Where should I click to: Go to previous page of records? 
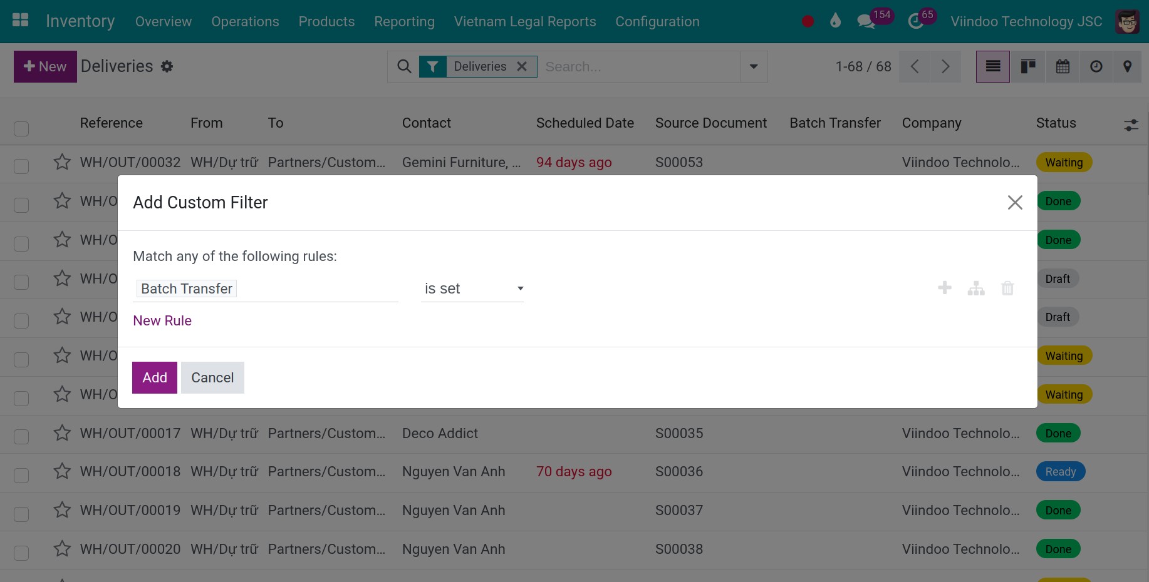[x=915, y=66]
